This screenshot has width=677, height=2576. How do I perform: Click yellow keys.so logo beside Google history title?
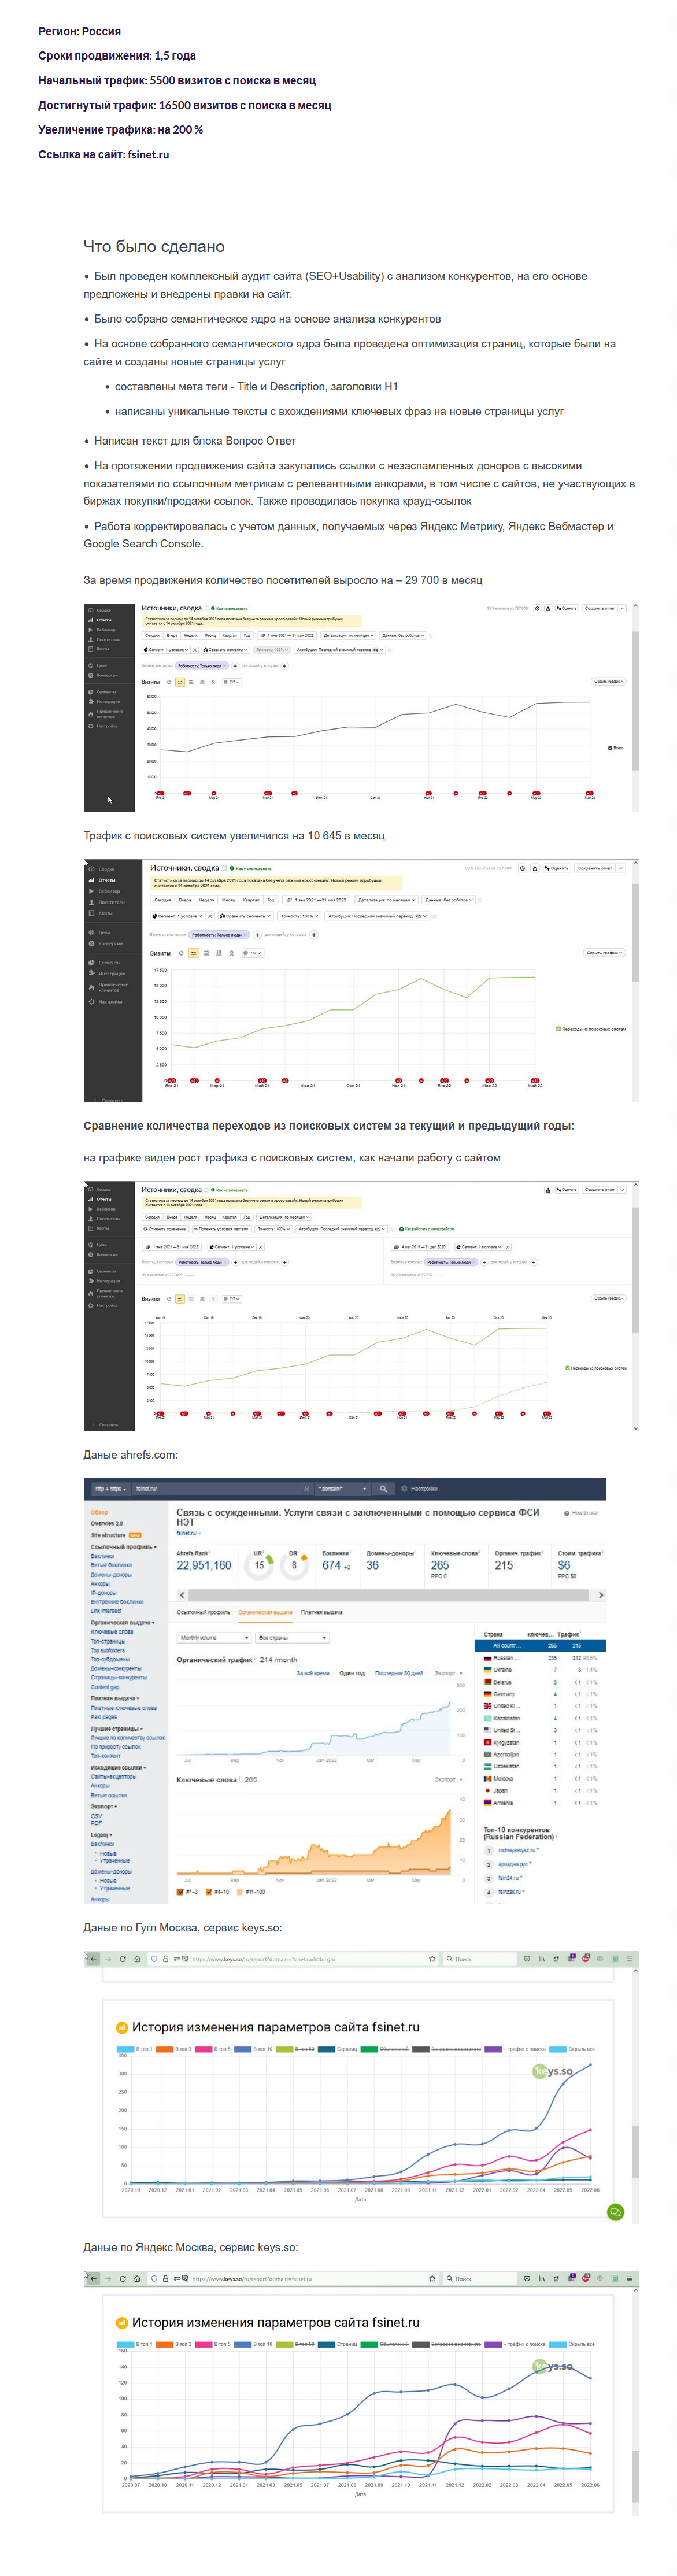pos(123,2027)
